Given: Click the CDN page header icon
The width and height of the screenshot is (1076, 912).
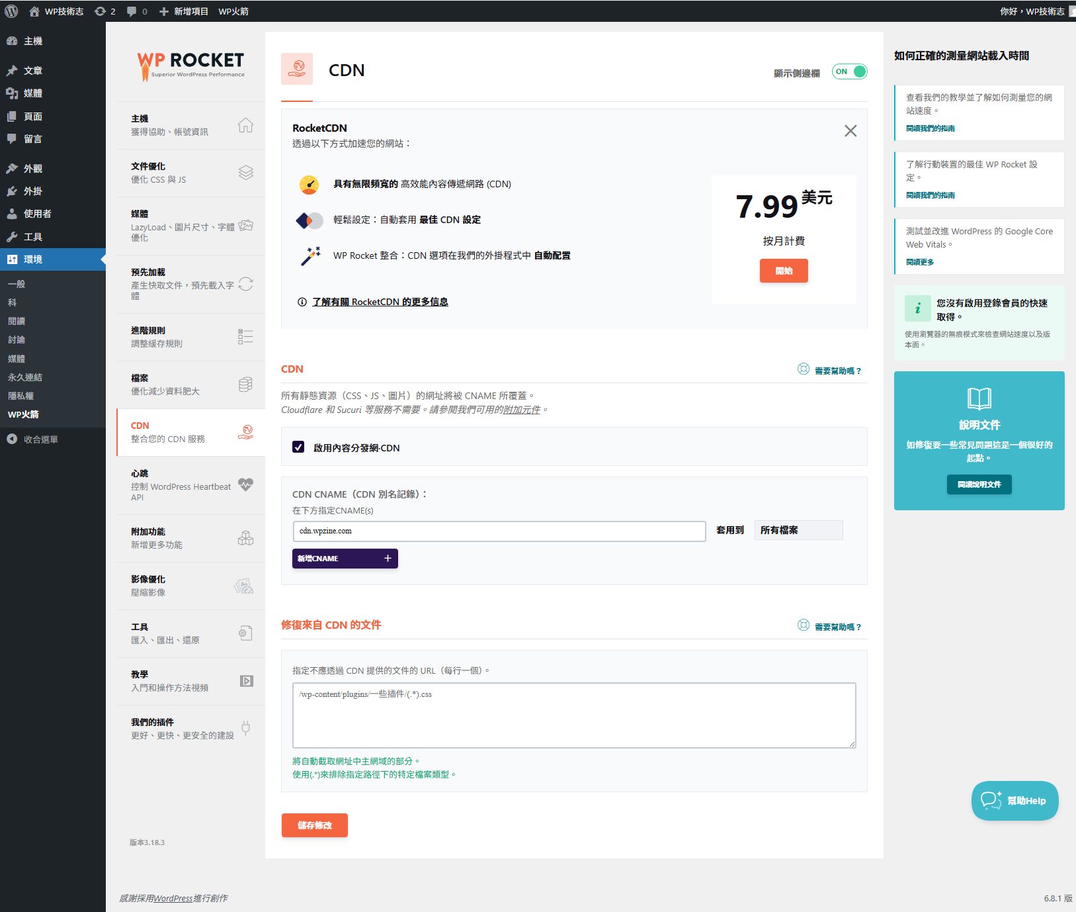Looking at the screenshot, I should [x=297, y=69].
